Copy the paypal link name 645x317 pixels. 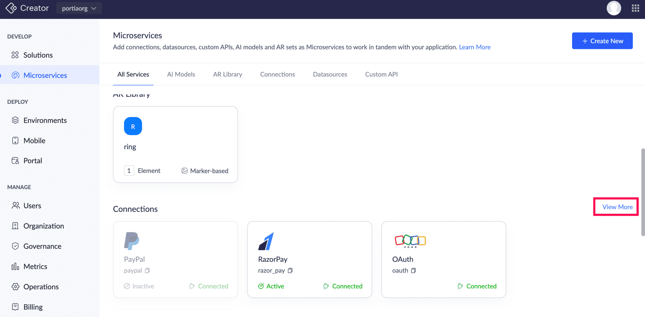147,271
